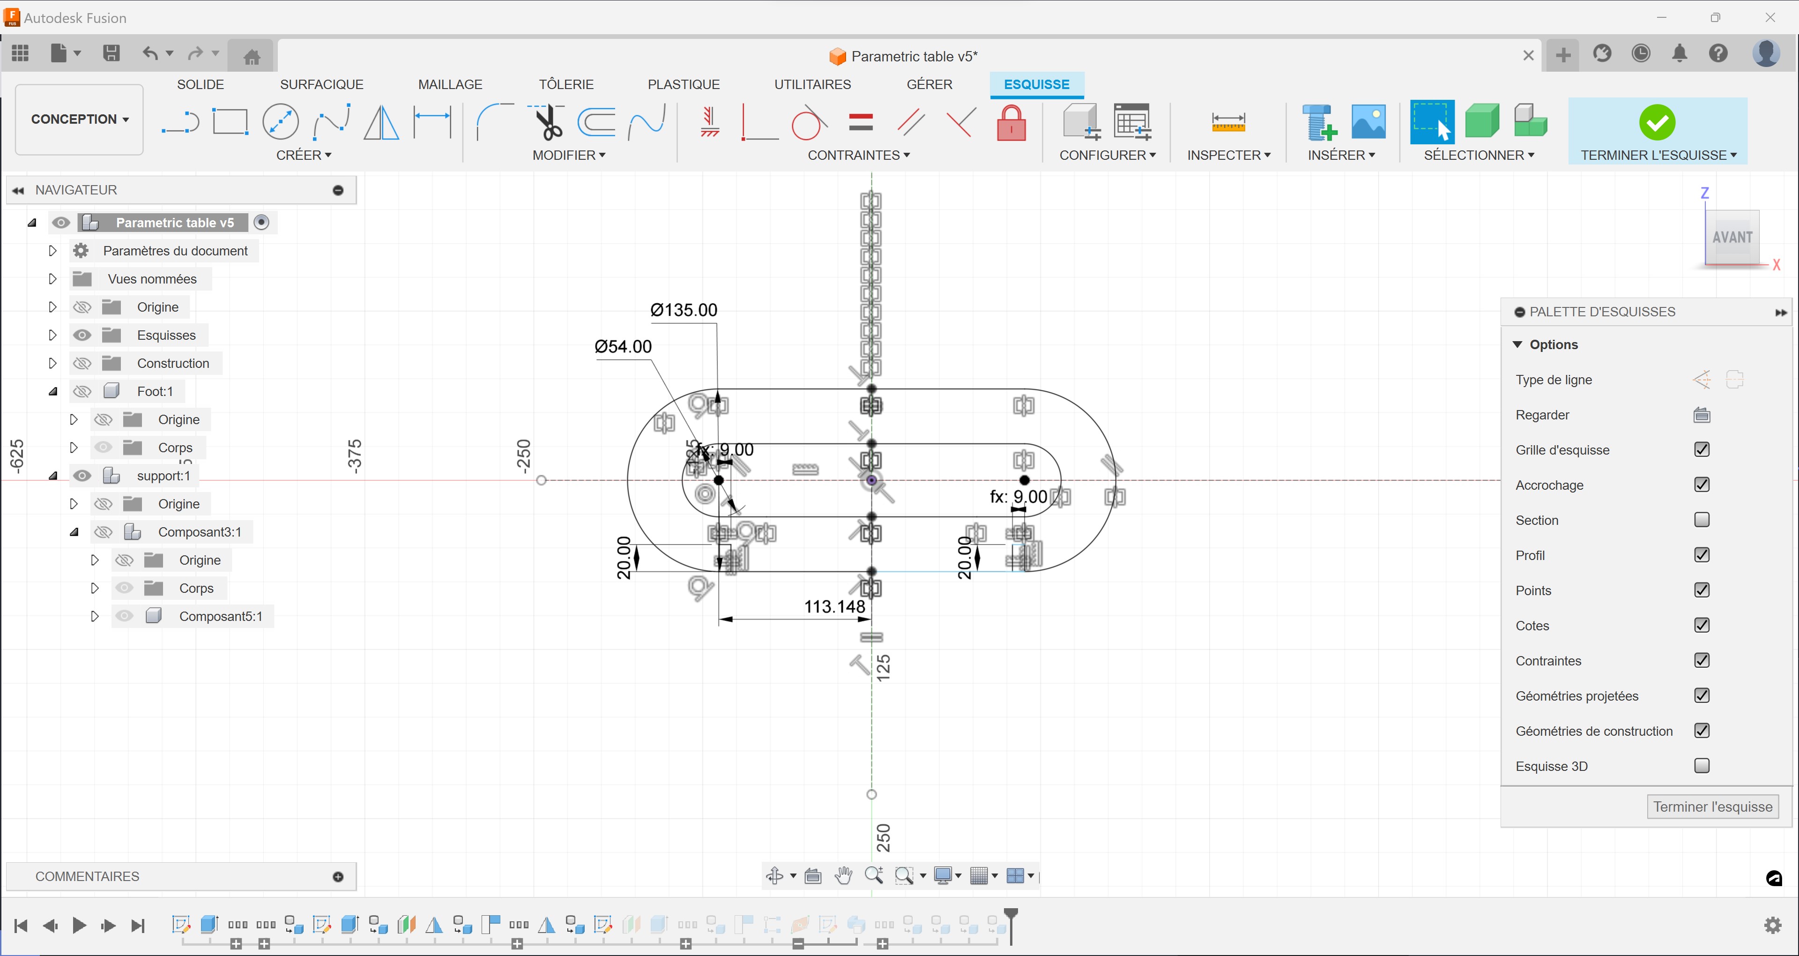Expand the Construction folder
The height and width of the screenshot is (956, 1799).
(x=52, y=363)
